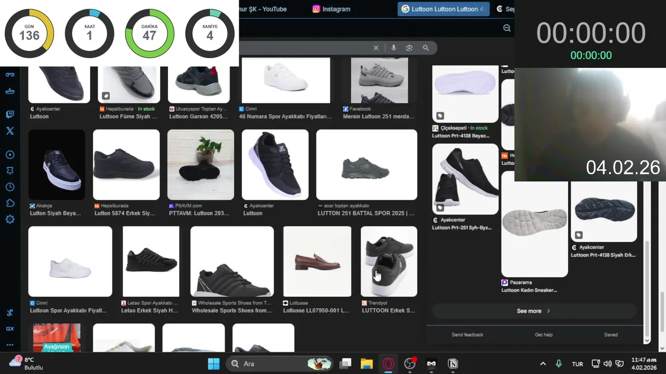Screen dimensions: 666x374
Task: Open History via the sidebar clock icon
Action: click(x=10, y=187)
